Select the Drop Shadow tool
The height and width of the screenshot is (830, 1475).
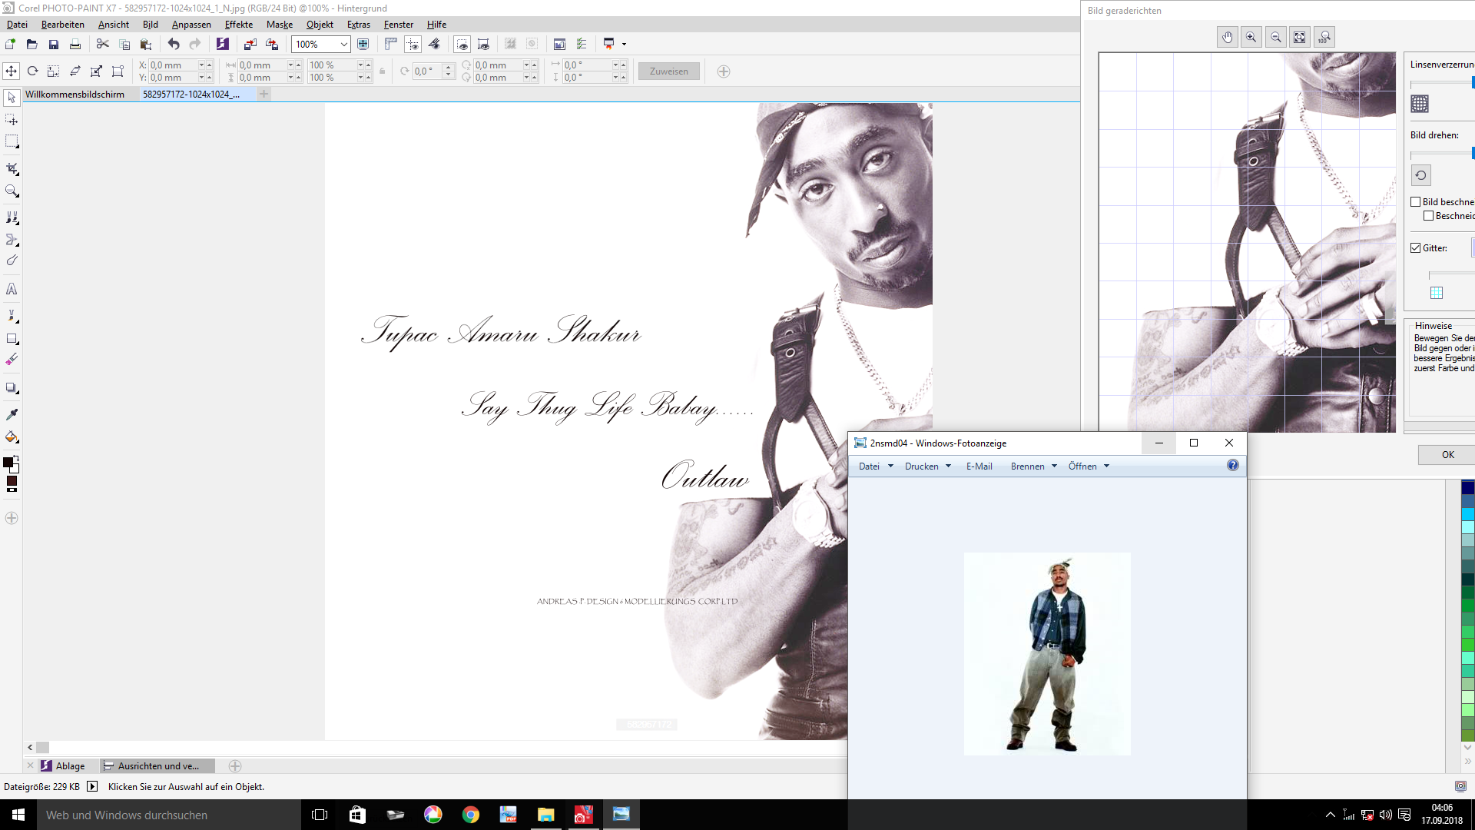pyautogui.click(x=12, y=387)
